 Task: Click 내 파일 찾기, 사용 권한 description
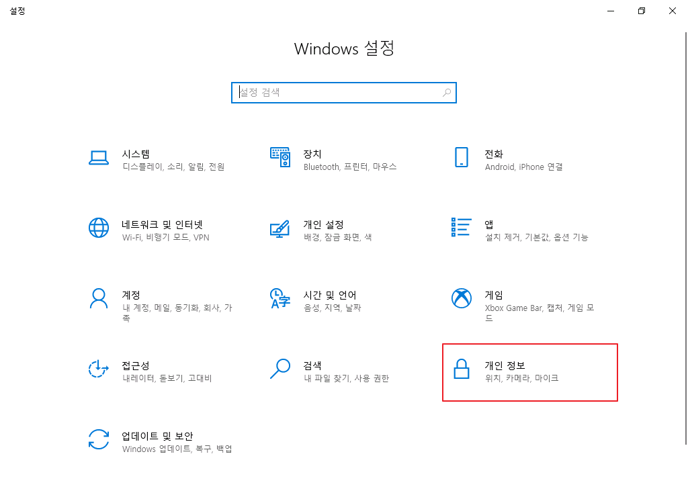pos(347,378)
